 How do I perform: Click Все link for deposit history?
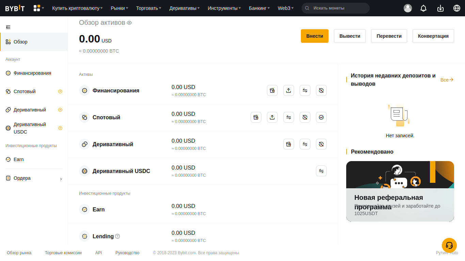[x=447, y=80]
